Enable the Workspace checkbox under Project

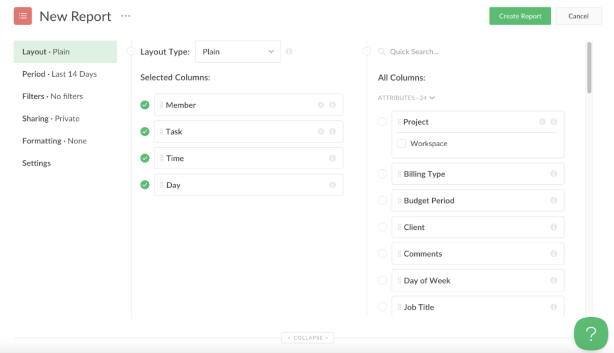point(403,143)
